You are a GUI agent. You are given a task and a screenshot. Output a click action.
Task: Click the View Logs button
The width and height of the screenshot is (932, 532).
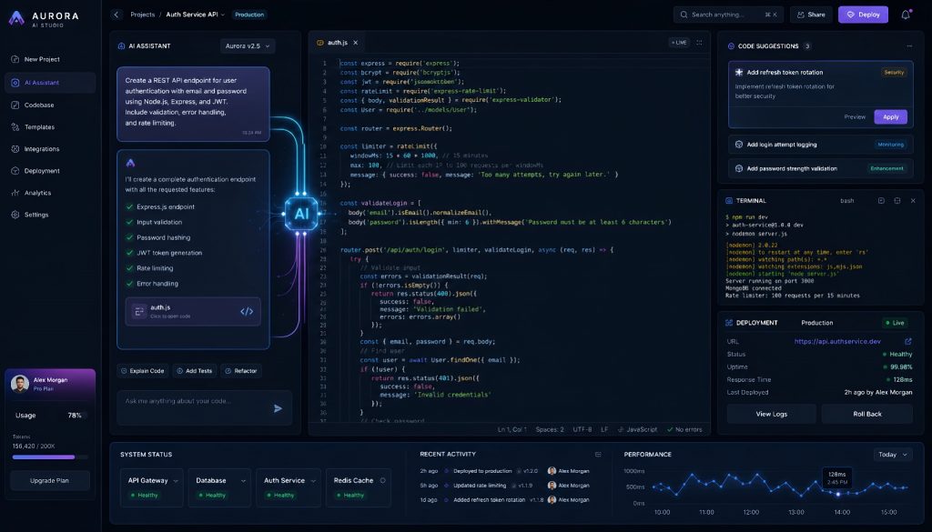[772, 414]
